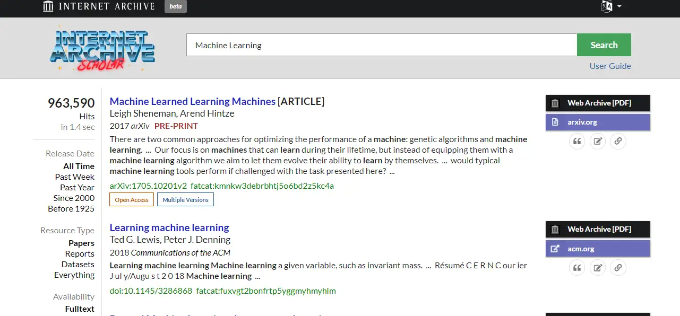This screenshot has width=680, height=316.
Task: Filter release date by Past Week
Action: pyautogui.click(x=75, y=177)
